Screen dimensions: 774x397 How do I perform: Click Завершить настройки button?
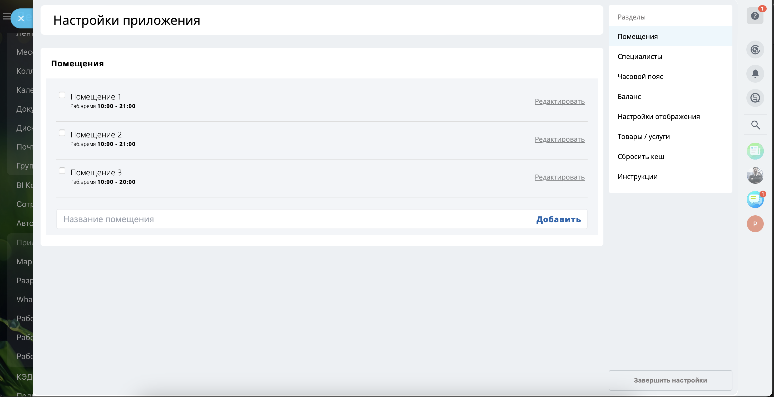coord(670,380)
